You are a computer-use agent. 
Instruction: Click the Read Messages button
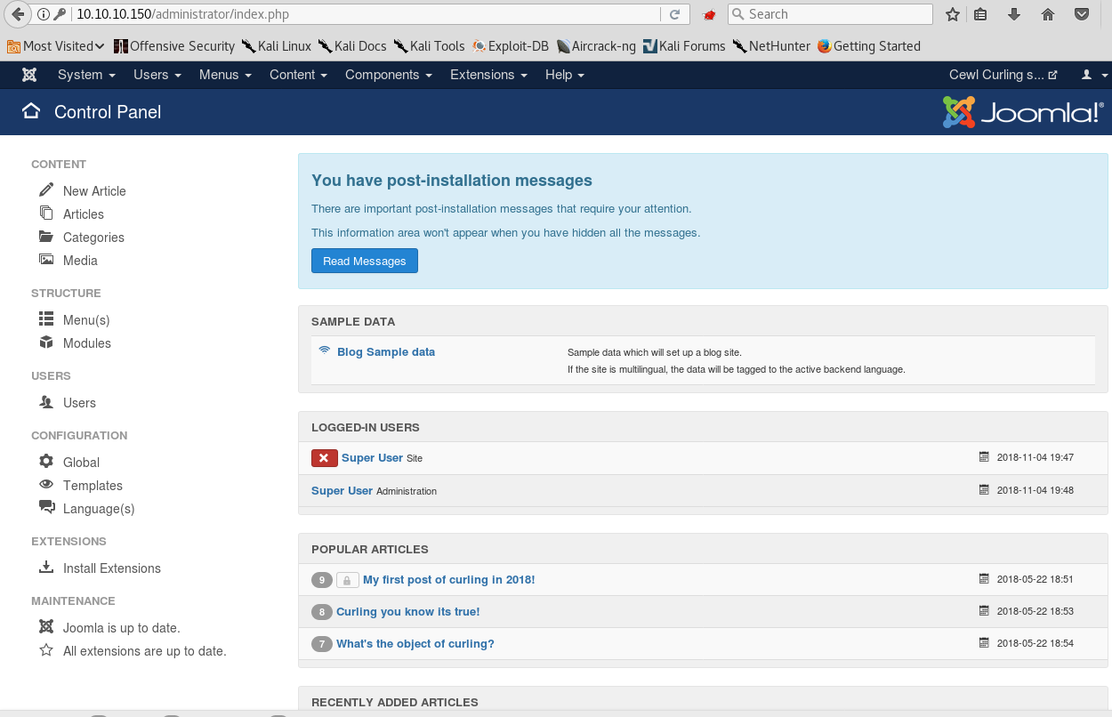[x=364, y=261]
